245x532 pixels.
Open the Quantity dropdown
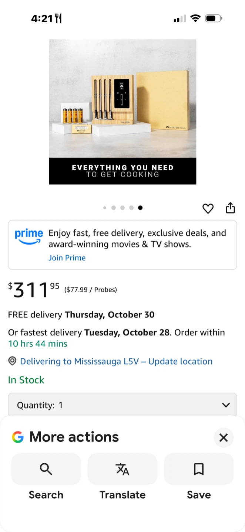point(122,405)
